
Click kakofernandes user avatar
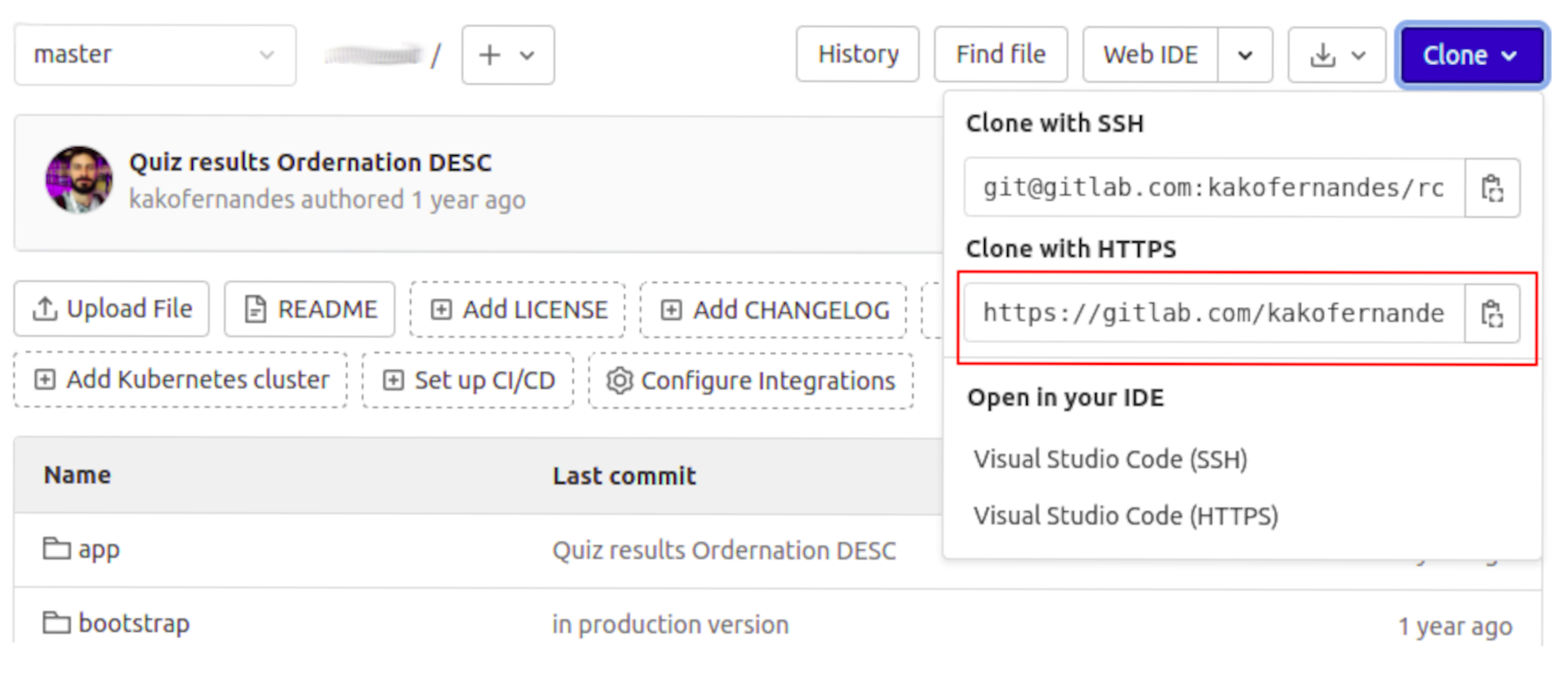click(79, 181)
